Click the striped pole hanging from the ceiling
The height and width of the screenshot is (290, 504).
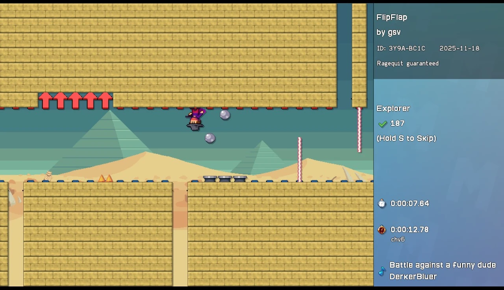click(359, 130)
